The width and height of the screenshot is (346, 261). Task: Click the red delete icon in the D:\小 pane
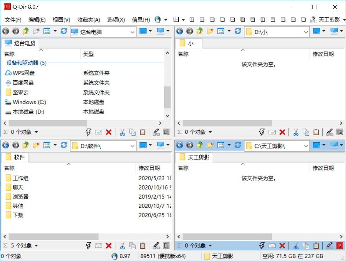pos(282,132)
